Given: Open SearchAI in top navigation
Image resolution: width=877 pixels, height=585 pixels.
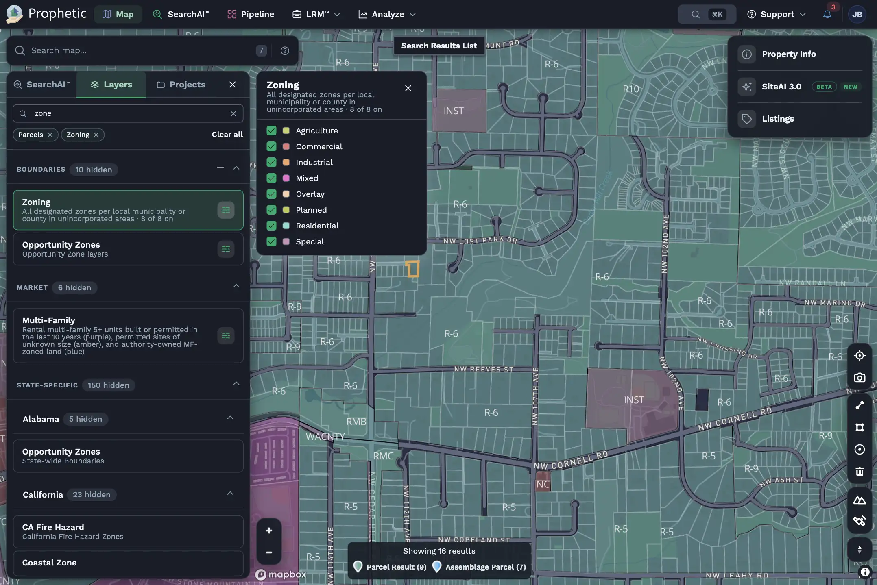Looking at the screenshot, I should click(181, 14).
